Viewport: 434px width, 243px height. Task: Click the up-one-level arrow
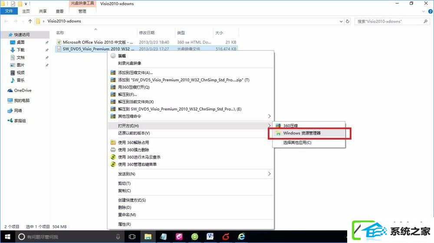coord(30,21)
